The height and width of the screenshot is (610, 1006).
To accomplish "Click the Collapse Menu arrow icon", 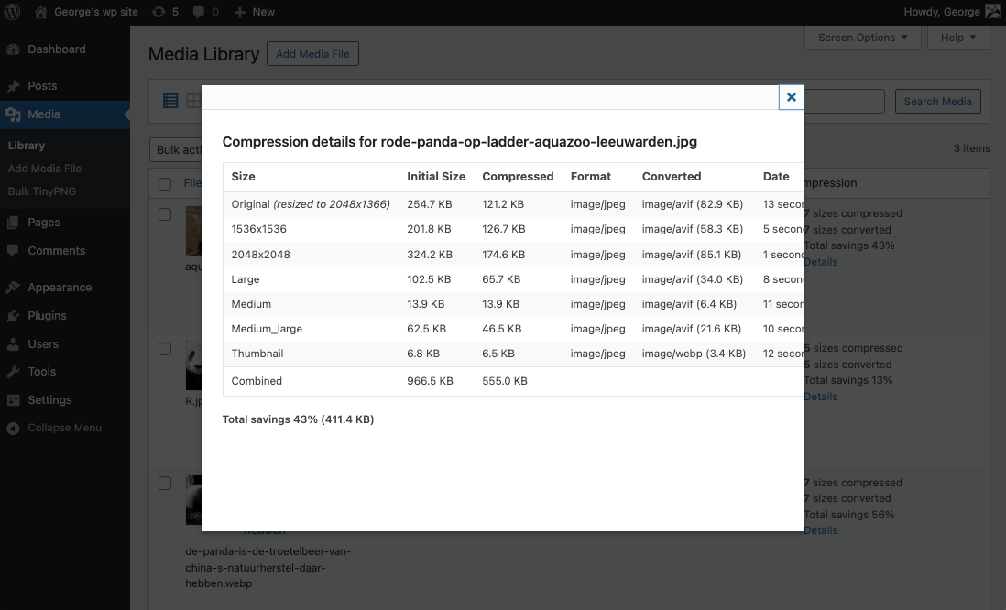I will click(x=14, y=429).
